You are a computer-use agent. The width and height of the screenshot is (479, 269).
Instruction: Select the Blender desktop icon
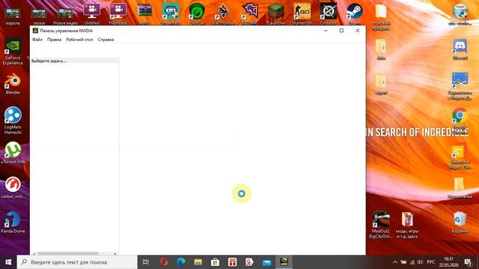click(13, 84)
